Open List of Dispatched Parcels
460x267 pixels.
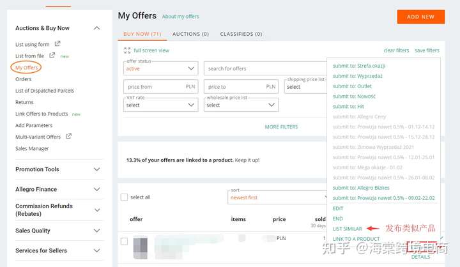(45, 91)
